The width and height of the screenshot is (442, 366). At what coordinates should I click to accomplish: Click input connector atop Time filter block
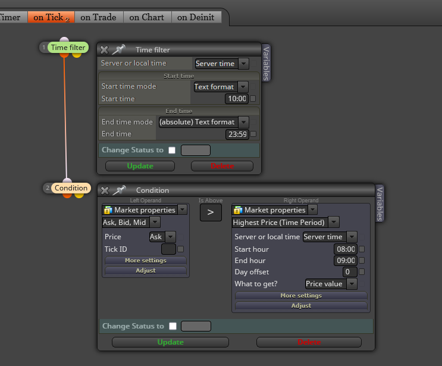(x=64, y=40)
